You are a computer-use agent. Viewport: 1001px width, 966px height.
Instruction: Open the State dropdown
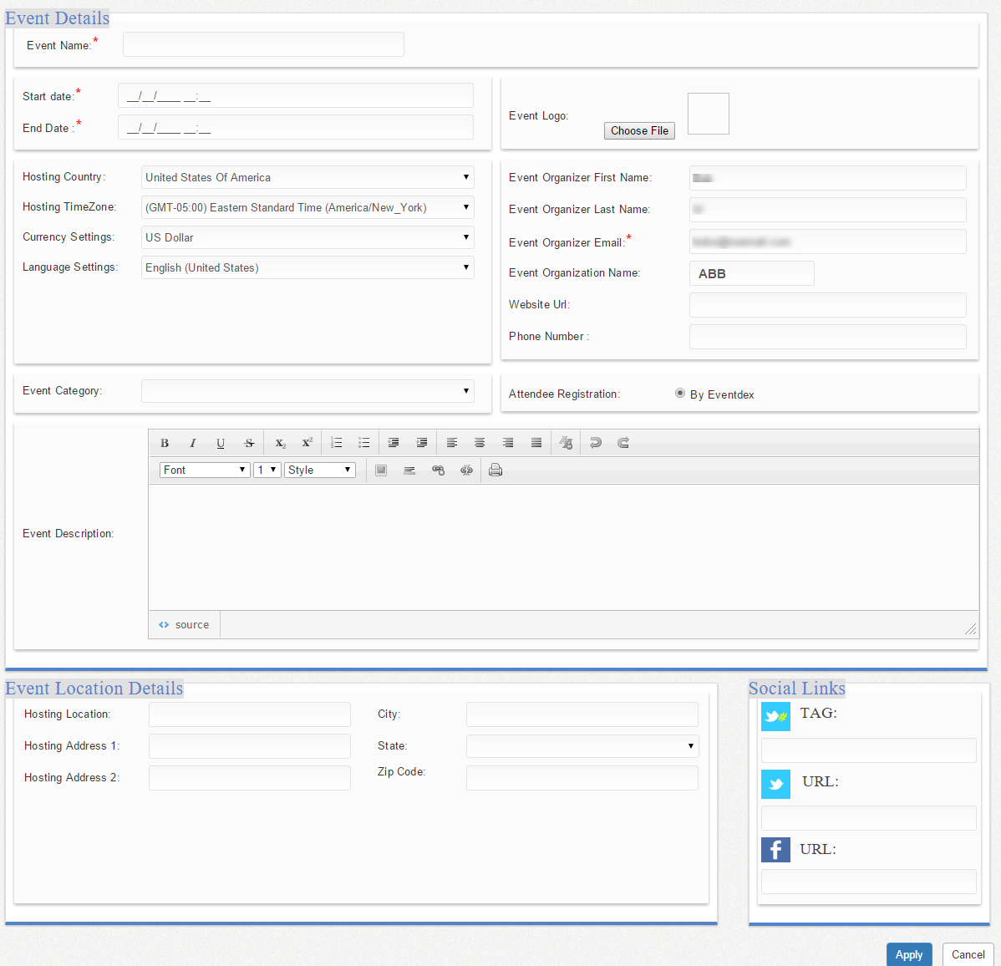[582, 745]
